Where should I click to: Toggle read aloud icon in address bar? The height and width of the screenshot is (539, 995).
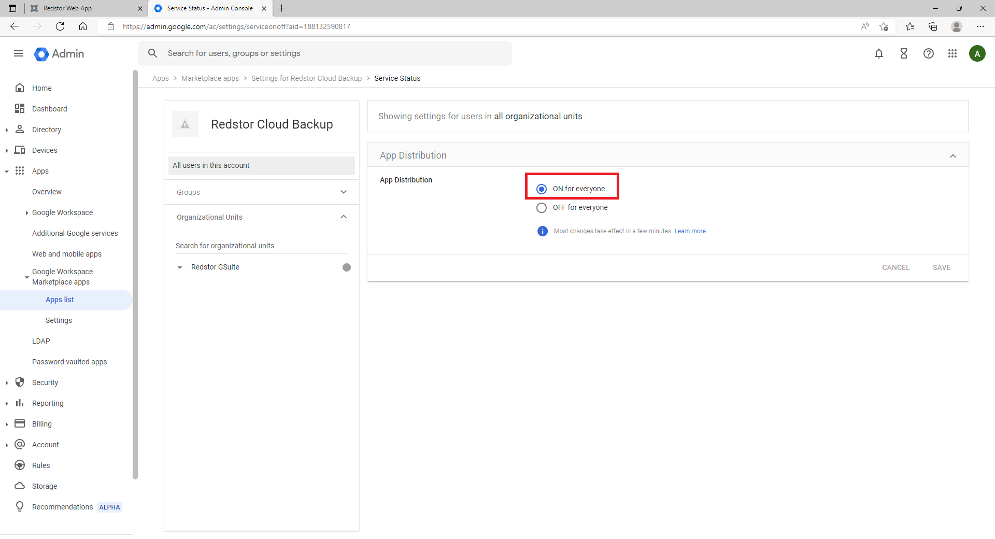[x=865, y=26]
